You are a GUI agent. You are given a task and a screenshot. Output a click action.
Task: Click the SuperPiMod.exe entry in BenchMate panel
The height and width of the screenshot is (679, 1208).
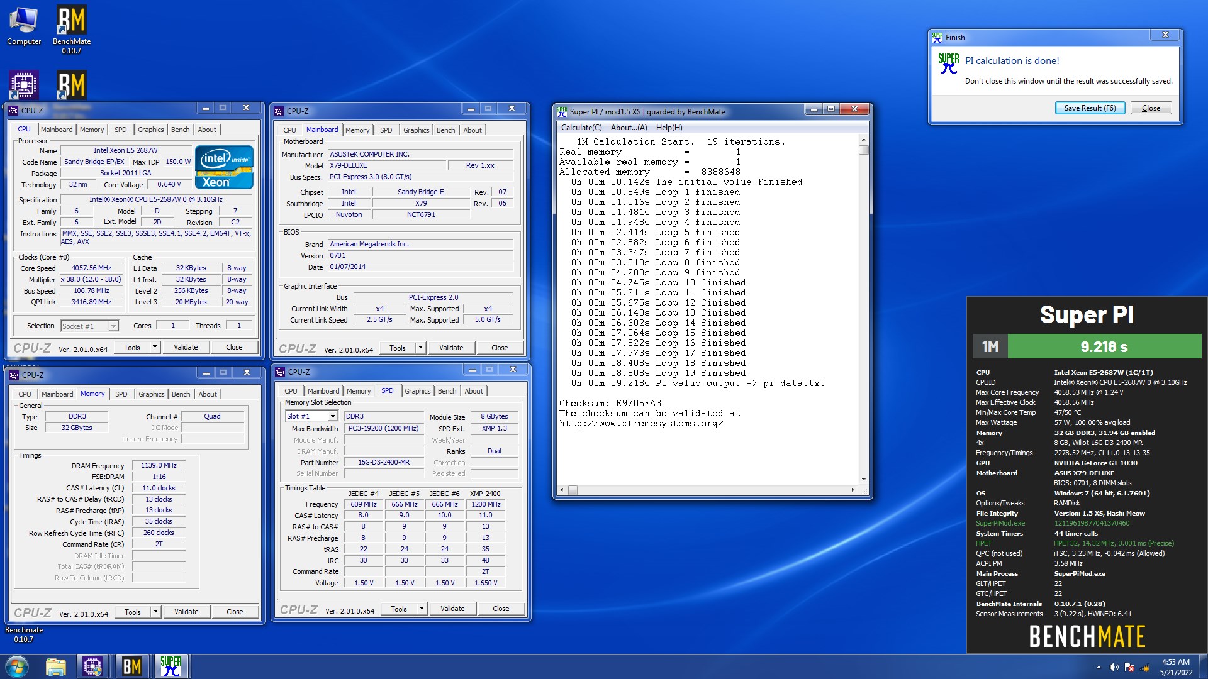coord(1000,523)
